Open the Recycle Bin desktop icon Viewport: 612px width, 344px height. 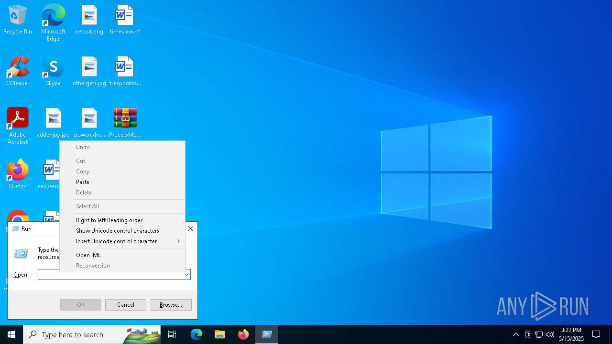point(18,20)
